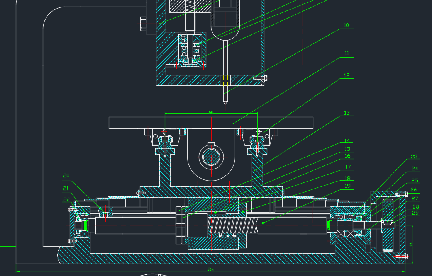432x276 pixels.
Task: Select part balloon number 10
Action: (x=346, y=26)
